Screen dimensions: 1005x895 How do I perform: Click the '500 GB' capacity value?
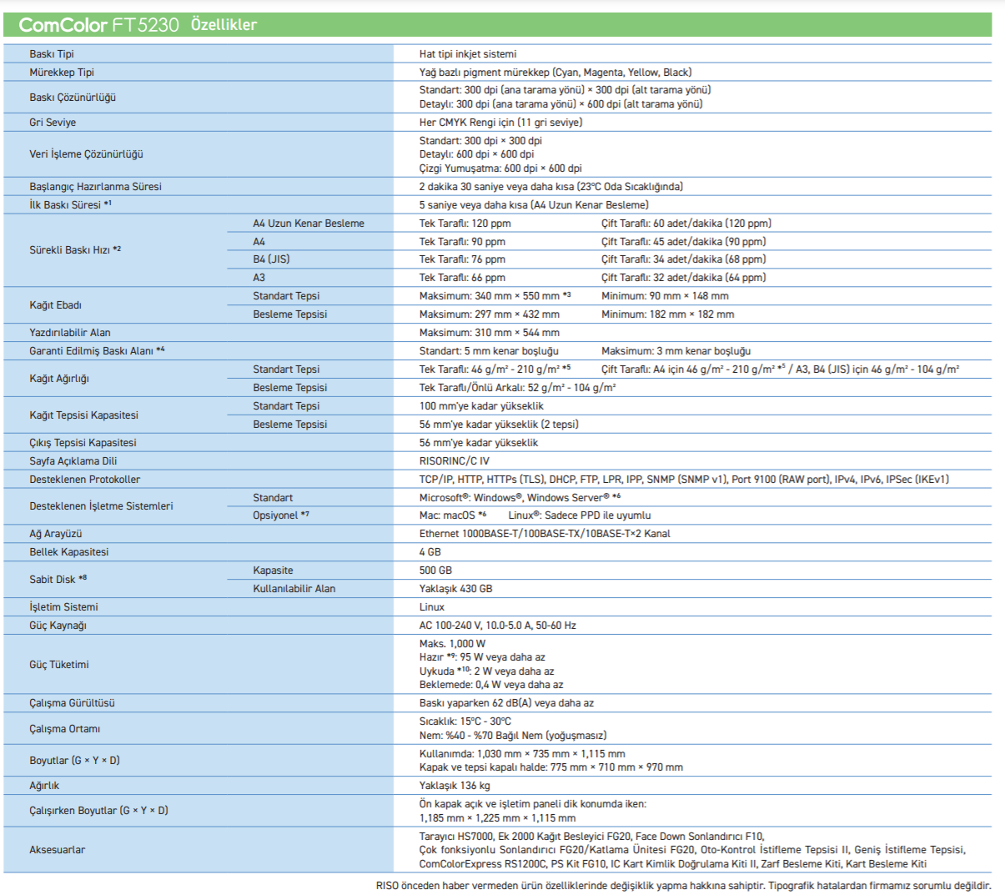pos(435,571)
